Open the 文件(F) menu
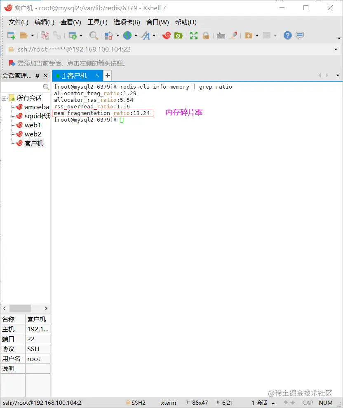Image resolution: width=343 pixels, height=408 pixels. (x=18, y=22)
